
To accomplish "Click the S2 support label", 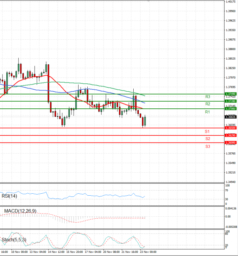I will tap(207, 139).
